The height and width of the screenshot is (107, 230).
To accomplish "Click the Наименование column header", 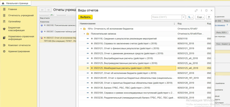I will pyautogui.click(x=127, y=24).
